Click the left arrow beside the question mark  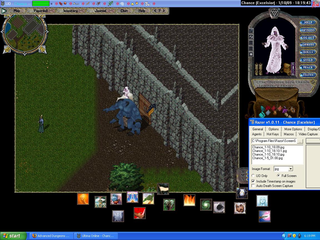click(x=155, y=11)
